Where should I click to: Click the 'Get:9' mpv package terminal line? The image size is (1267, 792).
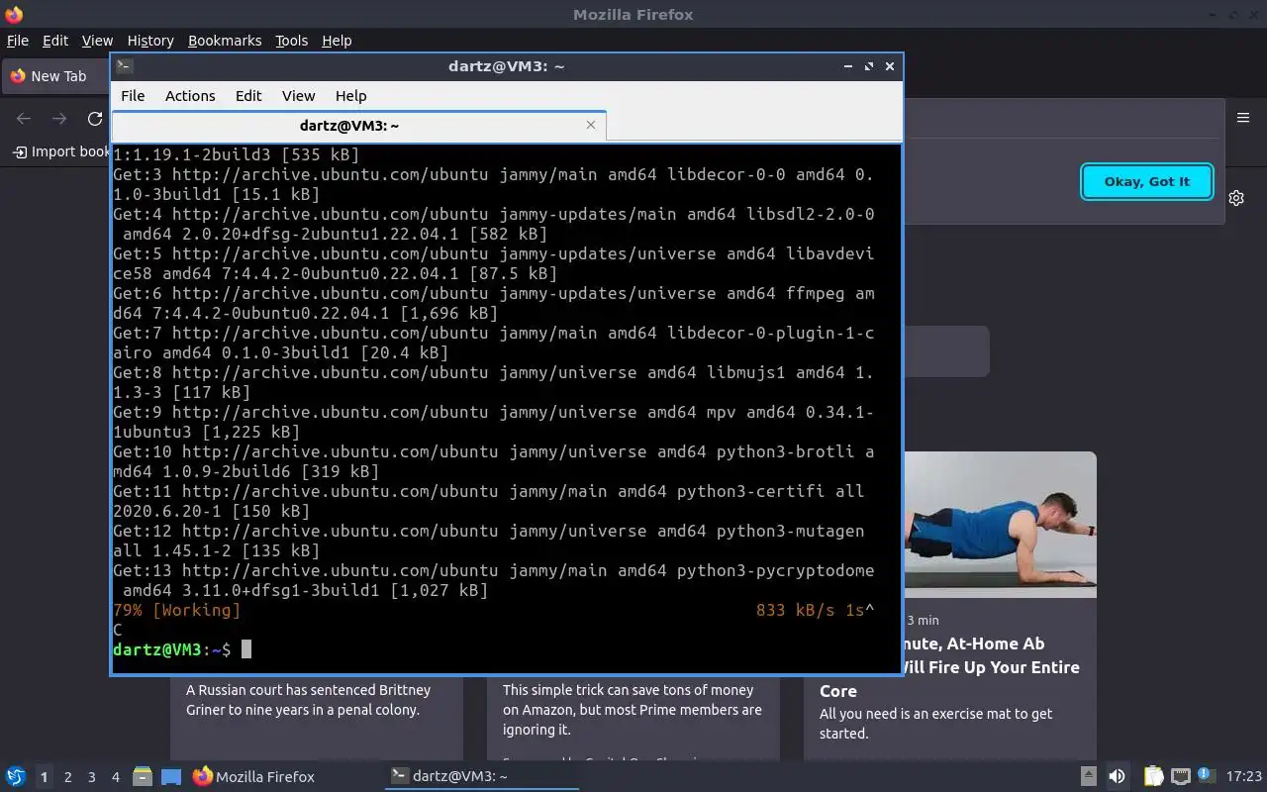pos(494,422)
